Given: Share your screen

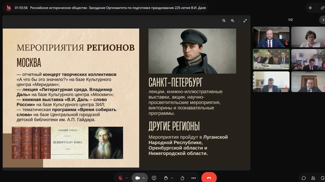Looking at the screenshot, I should tap(154, 178).
